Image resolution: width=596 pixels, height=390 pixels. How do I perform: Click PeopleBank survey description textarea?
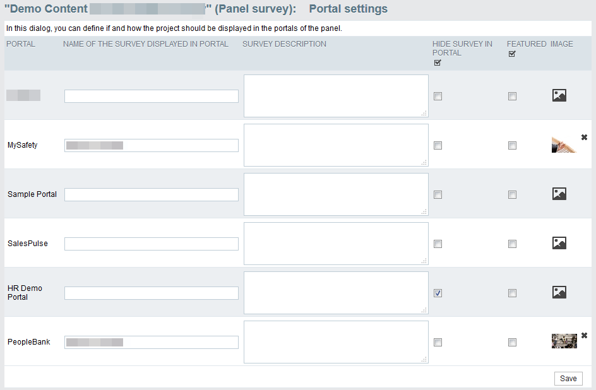(336, 342)
